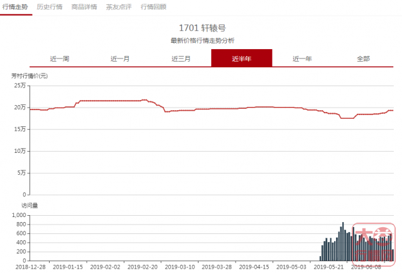Open the 历史行情 tab
The image size is (402, 273).
click(50, 7)
